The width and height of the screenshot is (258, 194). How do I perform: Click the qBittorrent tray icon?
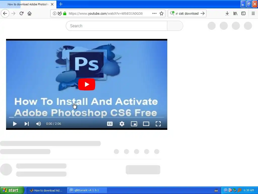225,190
